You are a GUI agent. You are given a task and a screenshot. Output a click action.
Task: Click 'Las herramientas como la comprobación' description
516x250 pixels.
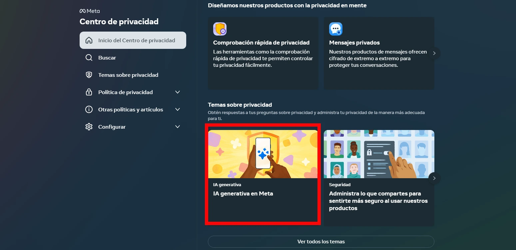point(263,59)
